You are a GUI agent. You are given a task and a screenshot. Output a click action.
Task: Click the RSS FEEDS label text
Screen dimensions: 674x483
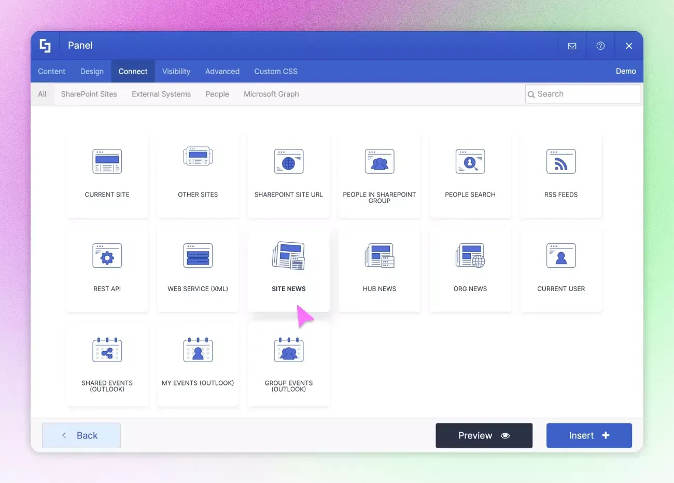(561, 195)
